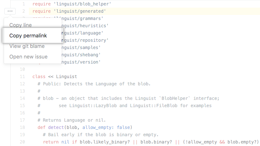Click the 'def detect' method definition line
The image size is (260, 146).
(x=85, y=127)
